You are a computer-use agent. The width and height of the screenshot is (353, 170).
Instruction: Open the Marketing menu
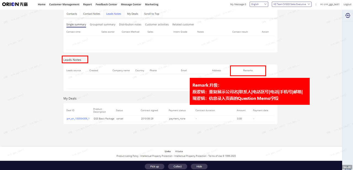coord(152,4)
